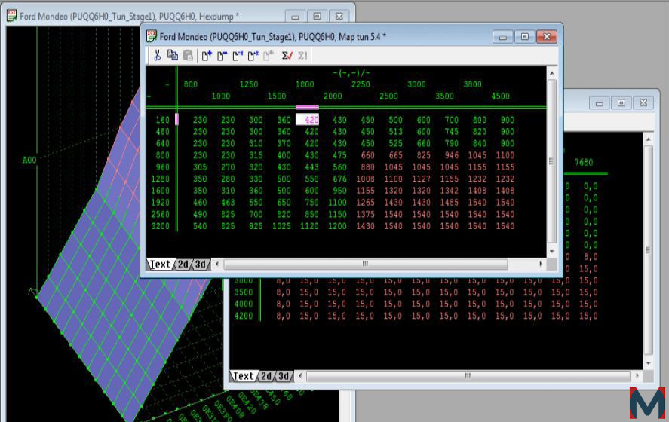Select cell value 513 in row 480
Viewport: 669px width, 422px height.
click(x=395, y=132)
